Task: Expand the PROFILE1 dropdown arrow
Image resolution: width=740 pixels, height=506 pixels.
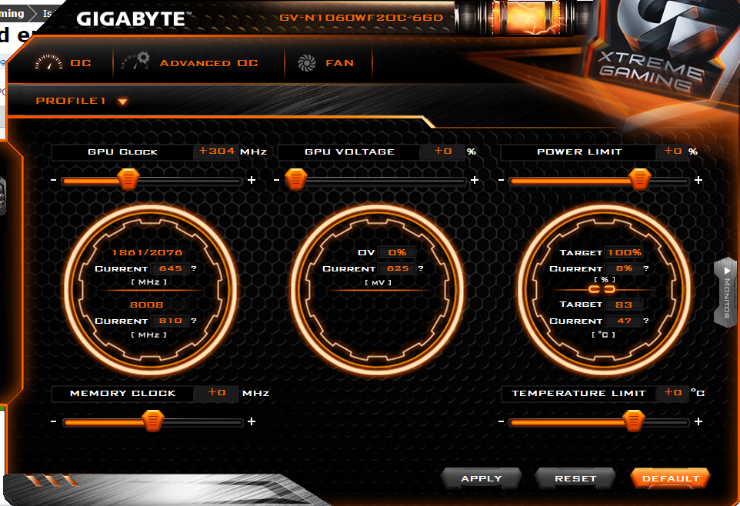Action: click(123, 102)
